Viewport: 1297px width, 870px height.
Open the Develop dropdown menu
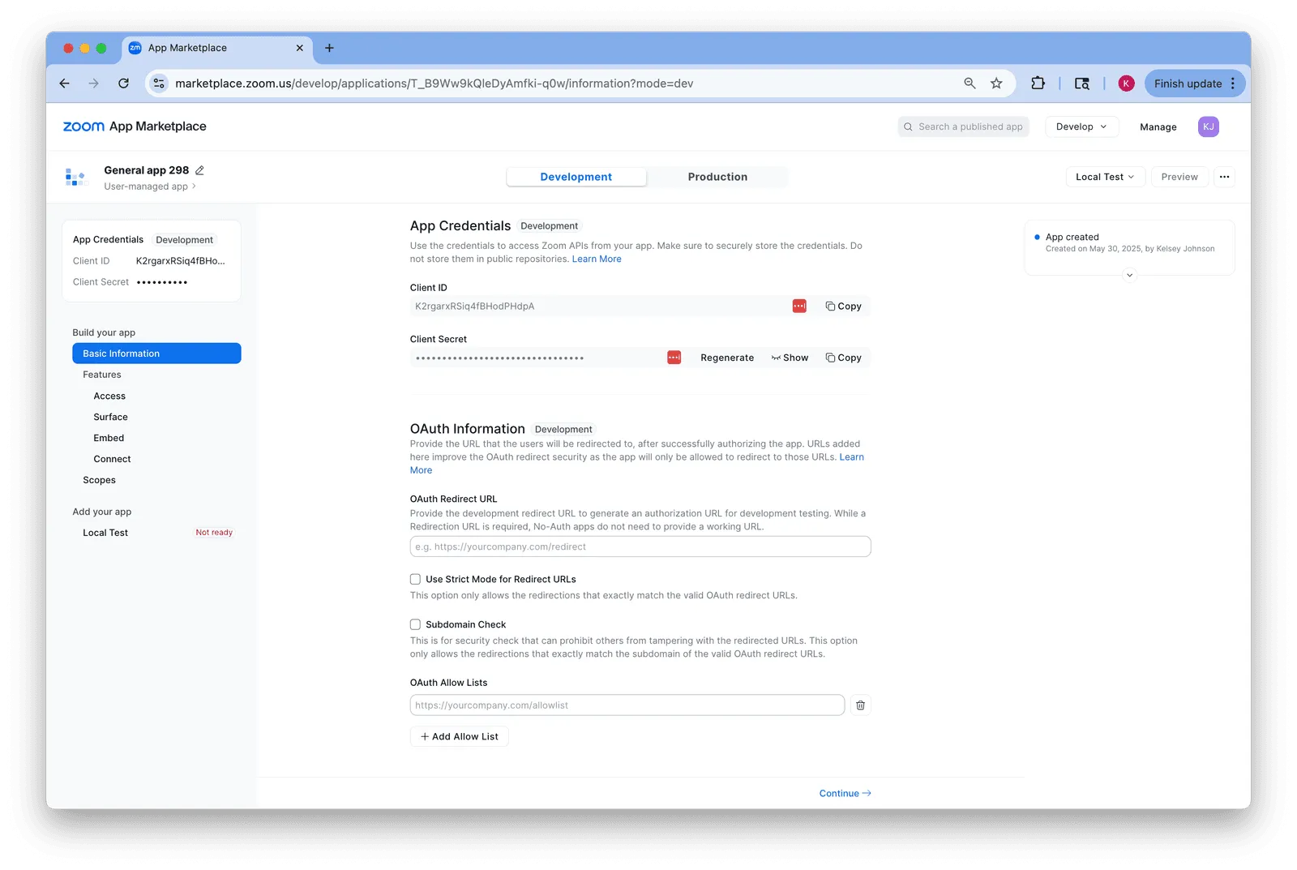(x=1081, y=126)
